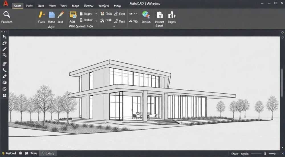This screenshot has width=285, height=157.
Task: Expand the ribbon panel chevron below Cdlt
Action: (114, 27)
